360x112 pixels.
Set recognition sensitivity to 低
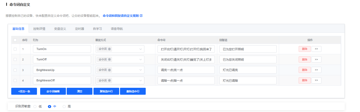pyautogui.click(x=35, y=106)
